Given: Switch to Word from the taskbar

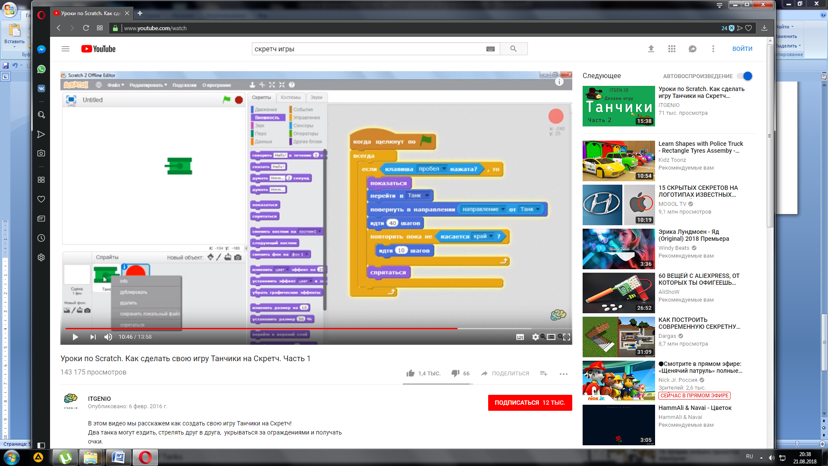Looking at the screenshot, I should pos(119,457).
